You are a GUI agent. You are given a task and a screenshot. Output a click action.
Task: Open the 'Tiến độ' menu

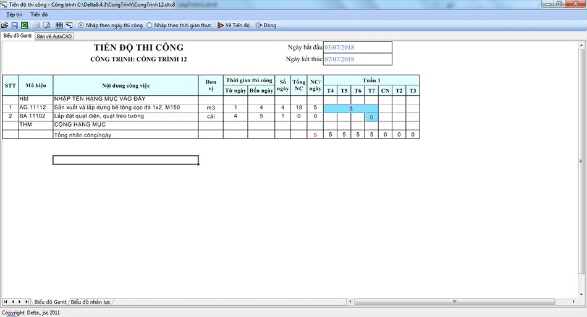click(x=39, y=14)
